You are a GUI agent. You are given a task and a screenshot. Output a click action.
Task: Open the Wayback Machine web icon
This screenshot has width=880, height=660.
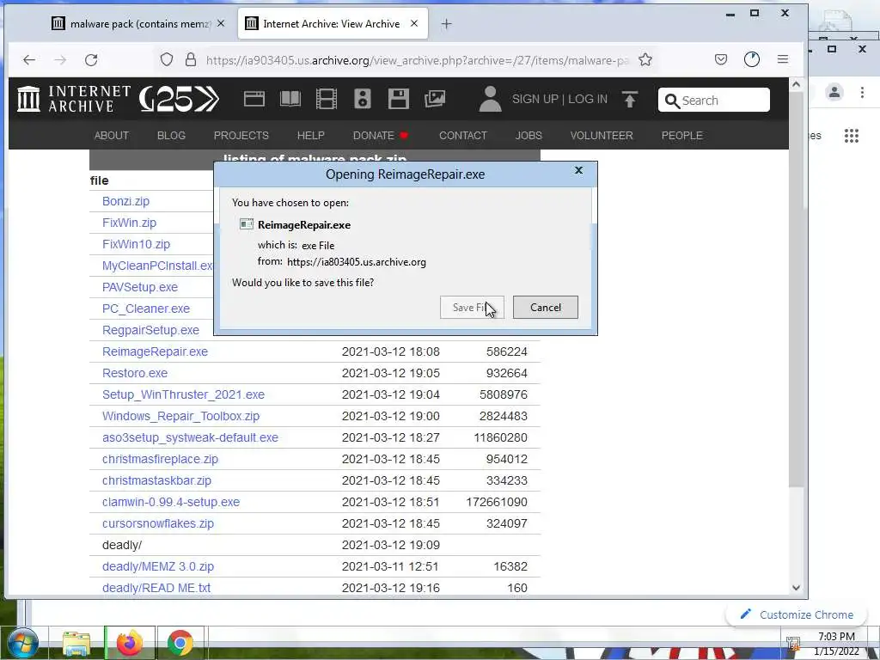[254, 99]
